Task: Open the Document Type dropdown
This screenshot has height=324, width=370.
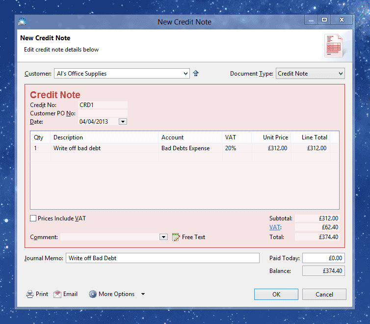Action: [341, 74]
